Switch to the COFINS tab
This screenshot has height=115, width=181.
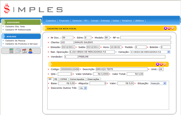click(x=63, y=79)
